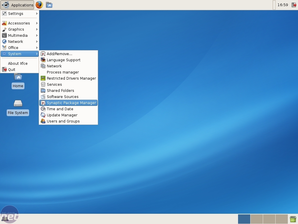Switch to the second workspace in the pager
Screen dimensions: 298x224
coord(257,219)
